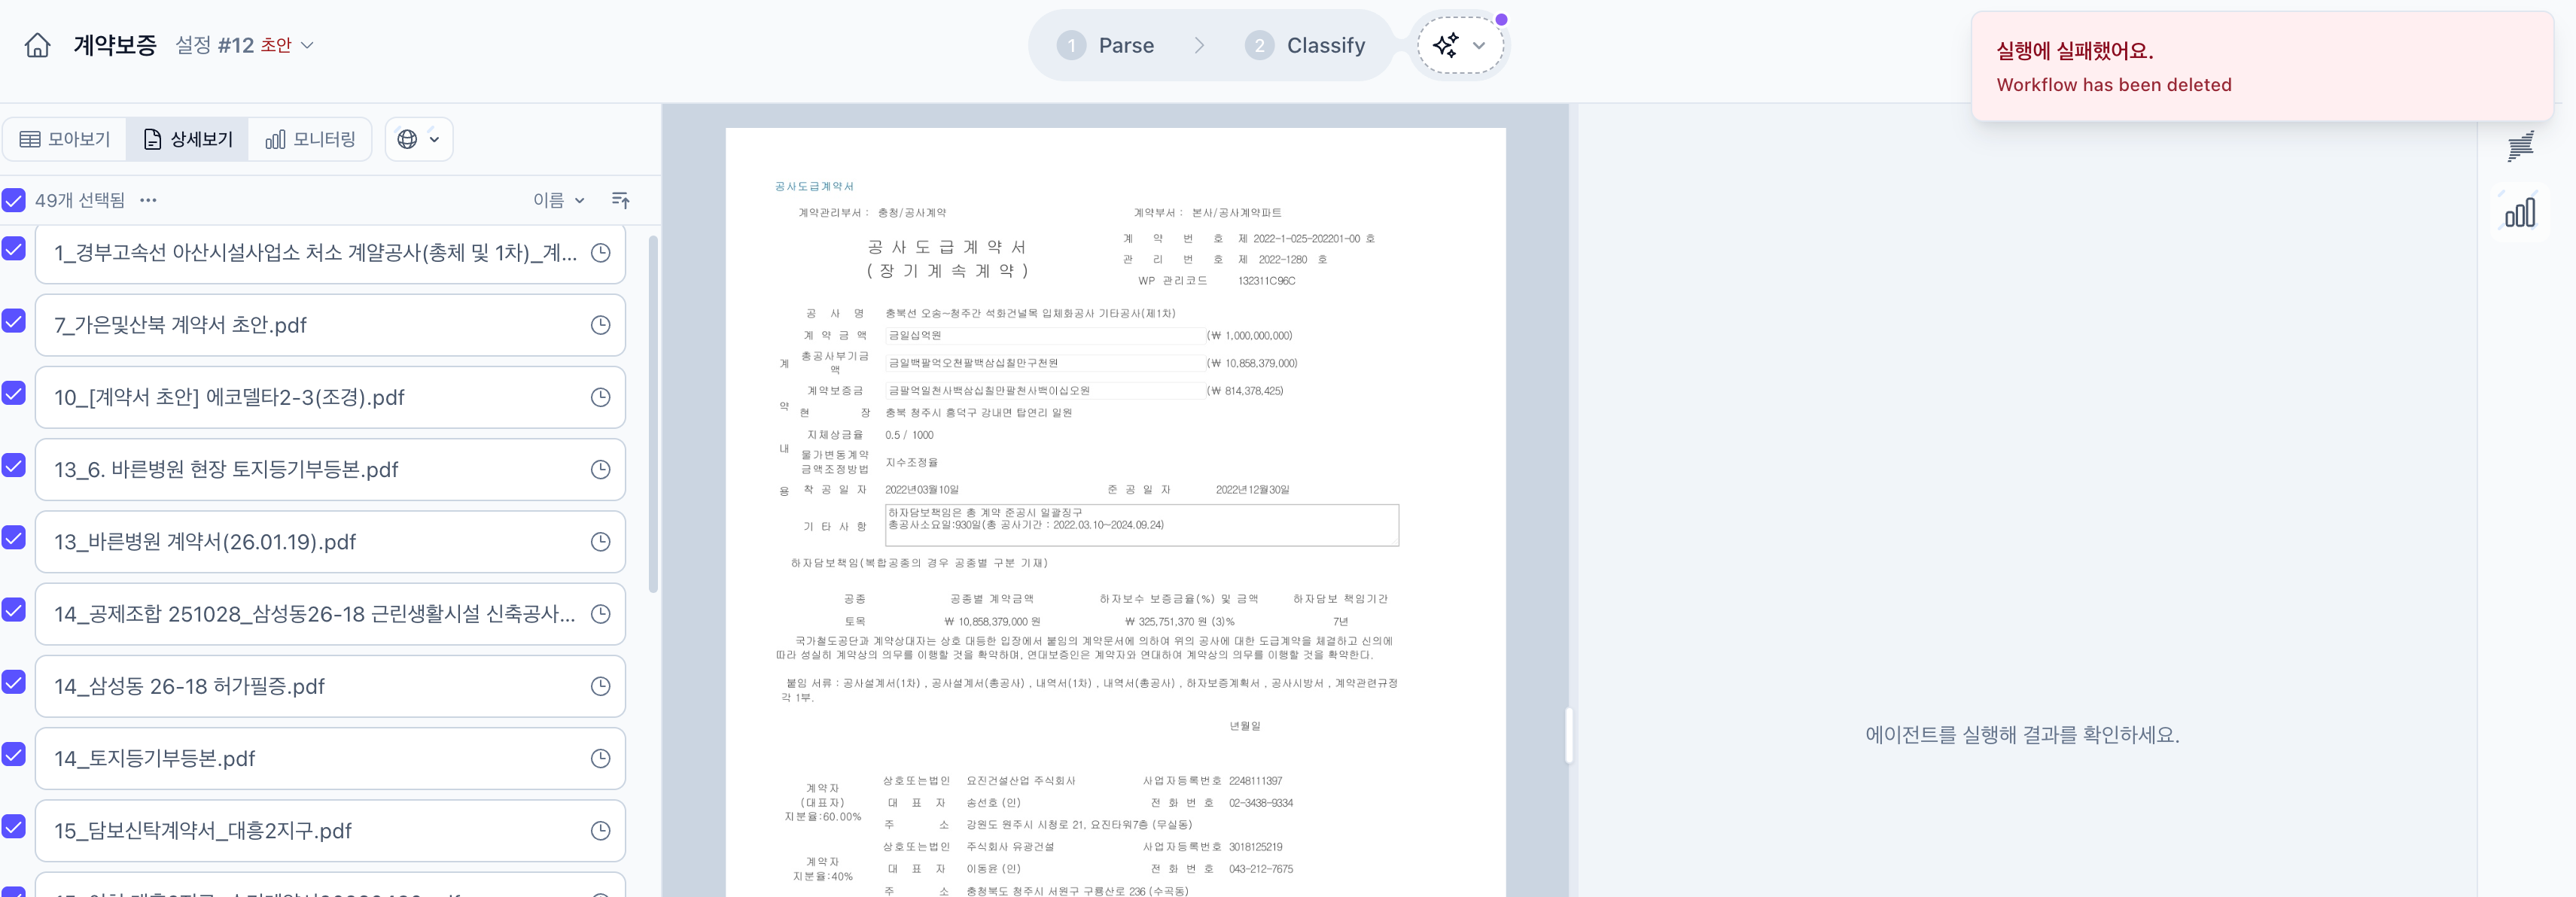Open file 13_6. 바른병원 현장 토지등기부등본.pdf
The height and width of the screenshot is (897, 2576).
[x=330, y=469]
